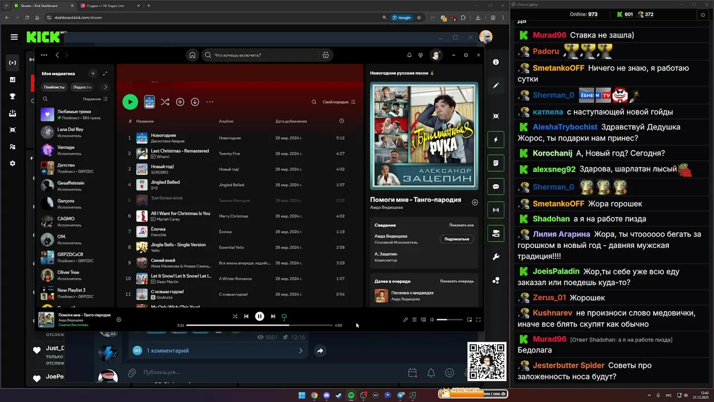Viewport: 714px width, 402px height.
Task: Open the chat bubble icon in Kick's toolbar
Action: coord(496,186)
